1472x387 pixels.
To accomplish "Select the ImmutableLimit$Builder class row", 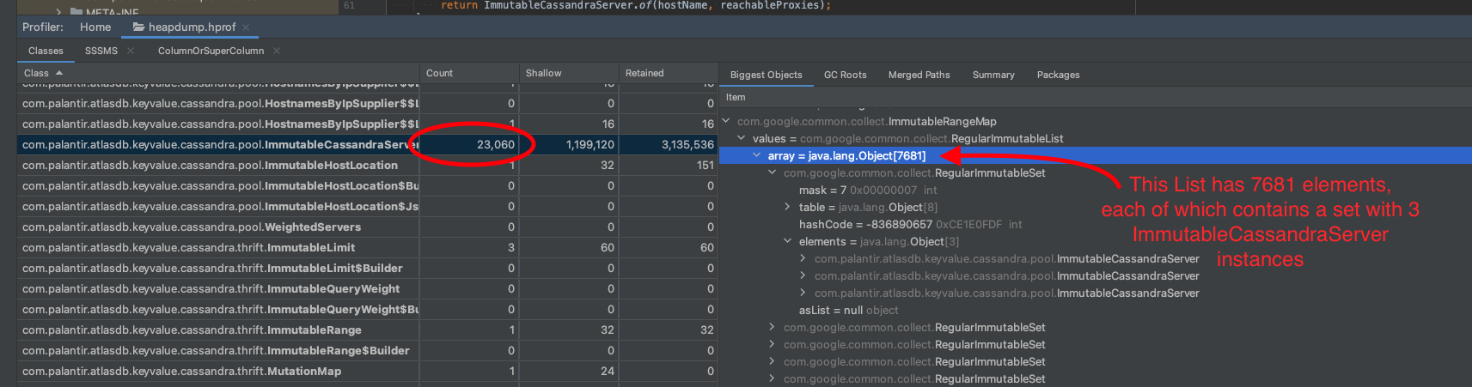I will [x=368, y=268].
